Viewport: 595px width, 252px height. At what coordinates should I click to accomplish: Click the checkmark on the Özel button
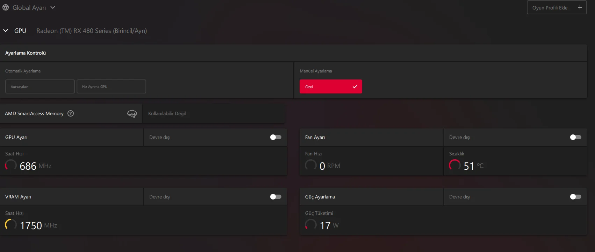coord(355,86)
